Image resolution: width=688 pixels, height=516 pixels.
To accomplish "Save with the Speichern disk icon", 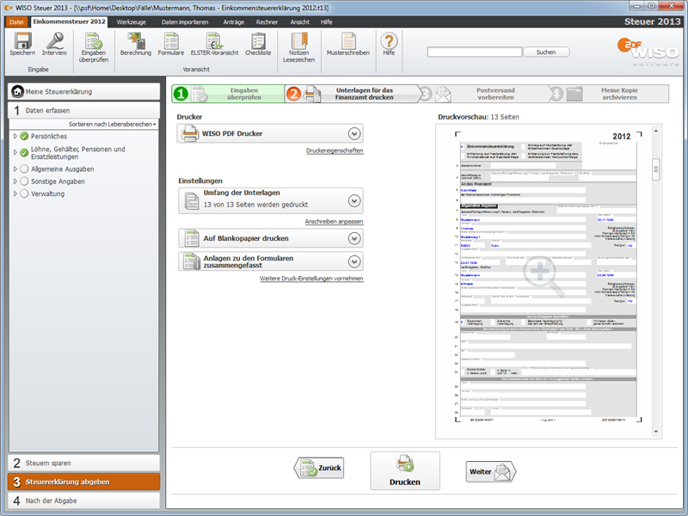I will point(22,45).
